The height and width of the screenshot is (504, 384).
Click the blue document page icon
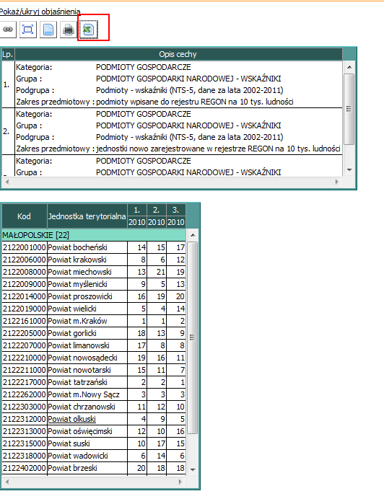point(48,30)
